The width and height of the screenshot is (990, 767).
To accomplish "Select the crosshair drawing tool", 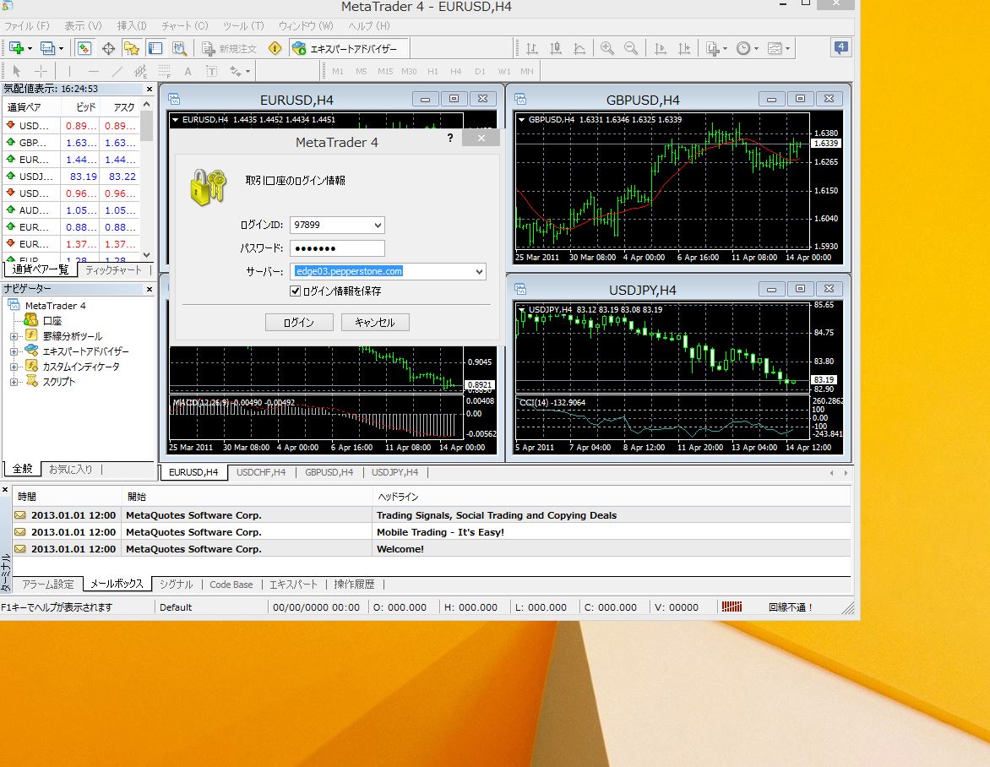I will [x=41, y=71].
